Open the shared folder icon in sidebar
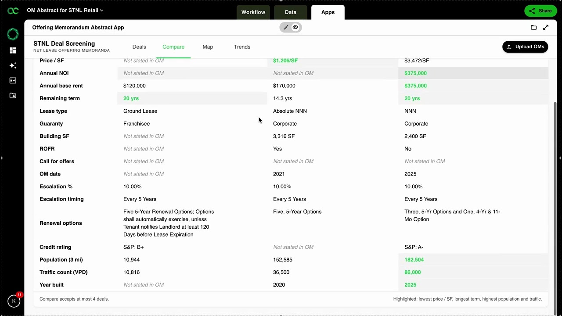562x316 pixels. [13, 95]
